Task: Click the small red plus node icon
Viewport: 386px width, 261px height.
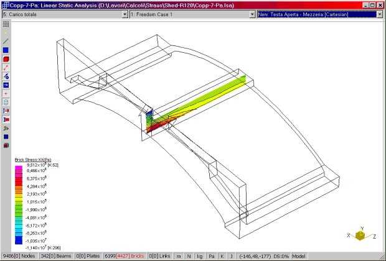Action: tap(6, 93)
